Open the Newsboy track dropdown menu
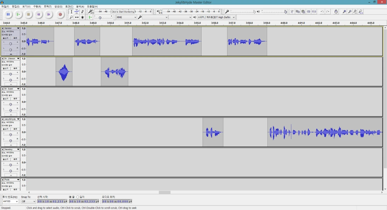 click(18, 149)
